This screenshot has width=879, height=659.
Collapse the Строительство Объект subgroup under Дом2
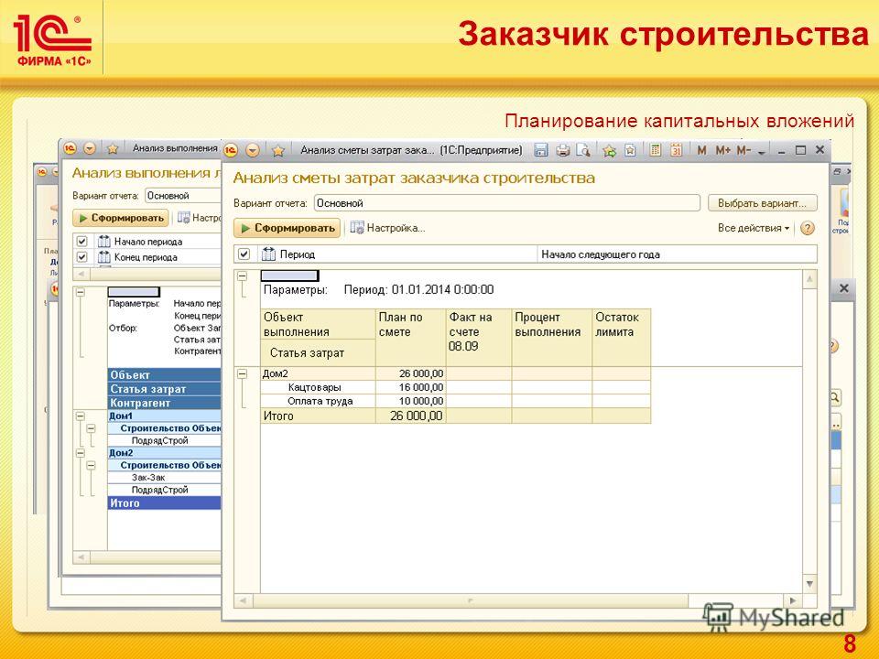click(91, 466)
